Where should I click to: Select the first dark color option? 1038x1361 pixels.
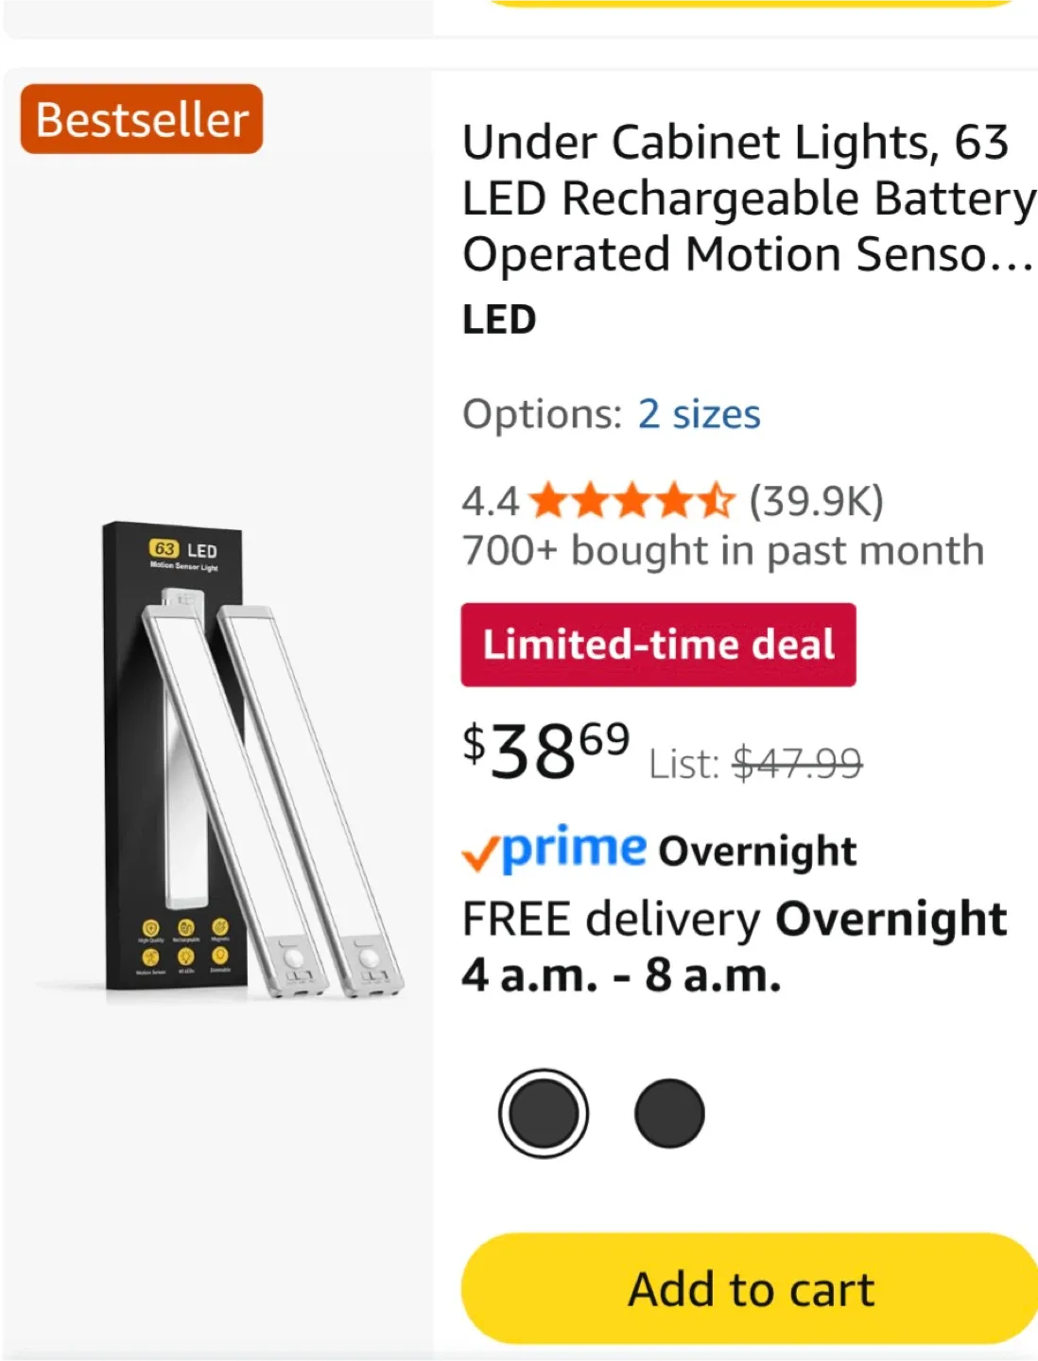545,1112
